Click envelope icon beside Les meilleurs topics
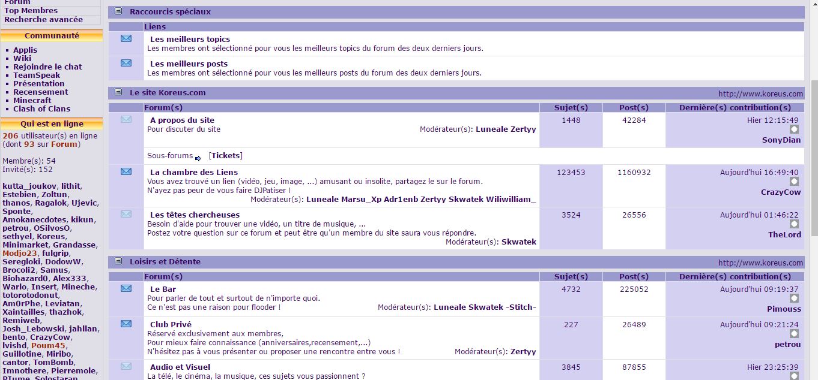This screenshot has width=818, height=380. [x=126, y=39]
